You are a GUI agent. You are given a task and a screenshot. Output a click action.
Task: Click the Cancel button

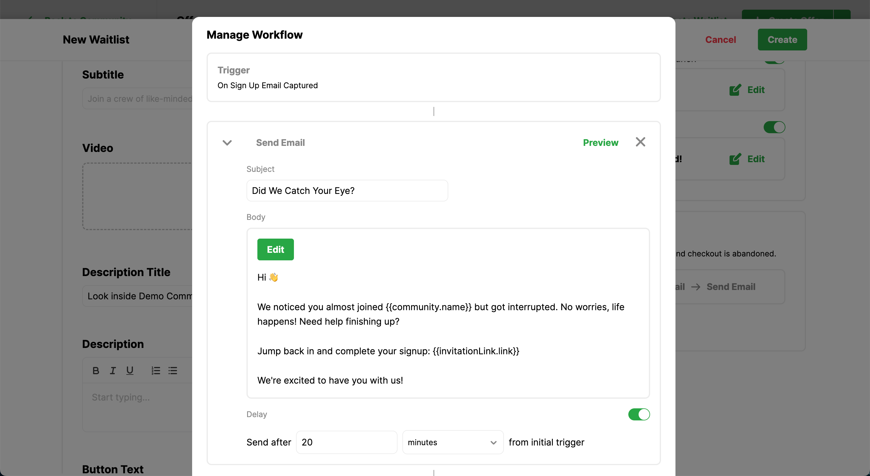pos(720,40)
